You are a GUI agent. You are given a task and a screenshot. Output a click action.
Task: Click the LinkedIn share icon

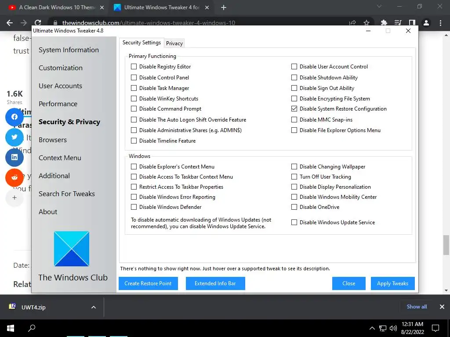tap(15, 158)
